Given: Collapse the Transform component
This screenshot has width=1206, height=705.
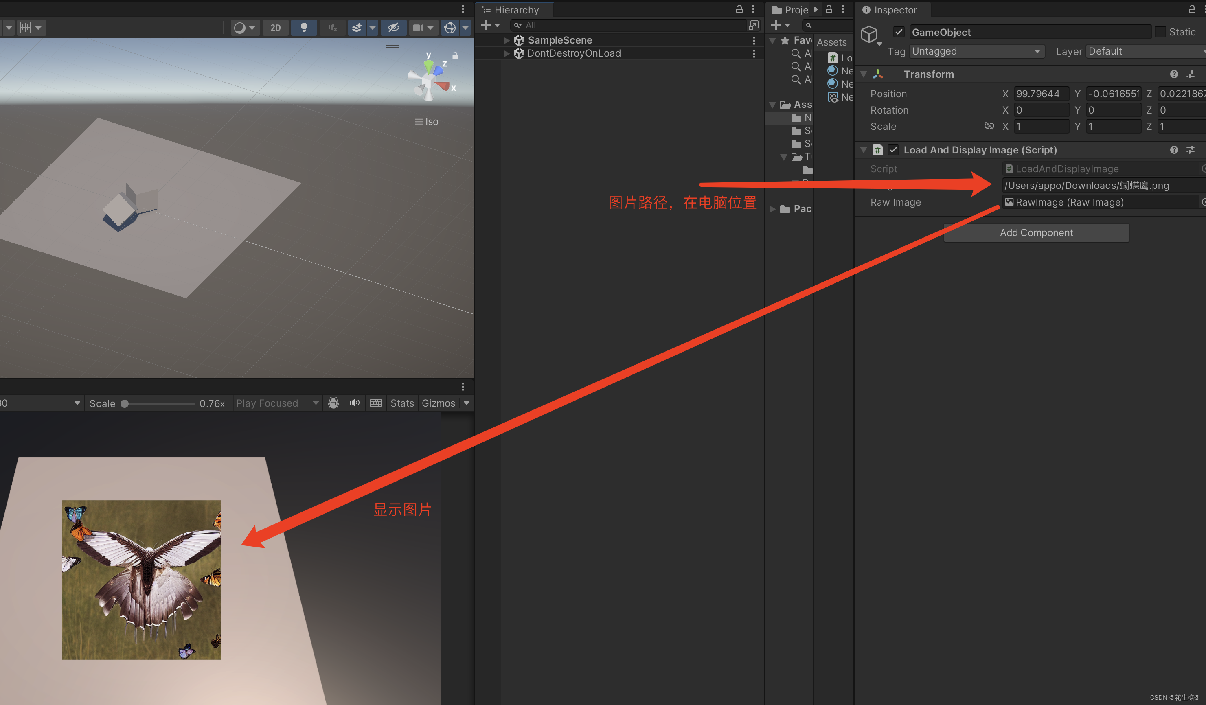Looking at the screenshot, I should (864, 74).
